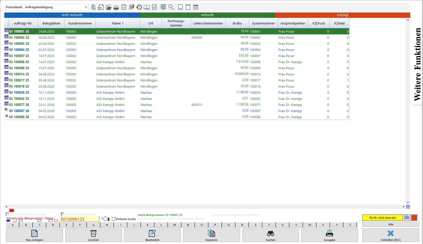
Task: Toggle the Versuchsanforderungen checkbox
Action: (62, 214)
